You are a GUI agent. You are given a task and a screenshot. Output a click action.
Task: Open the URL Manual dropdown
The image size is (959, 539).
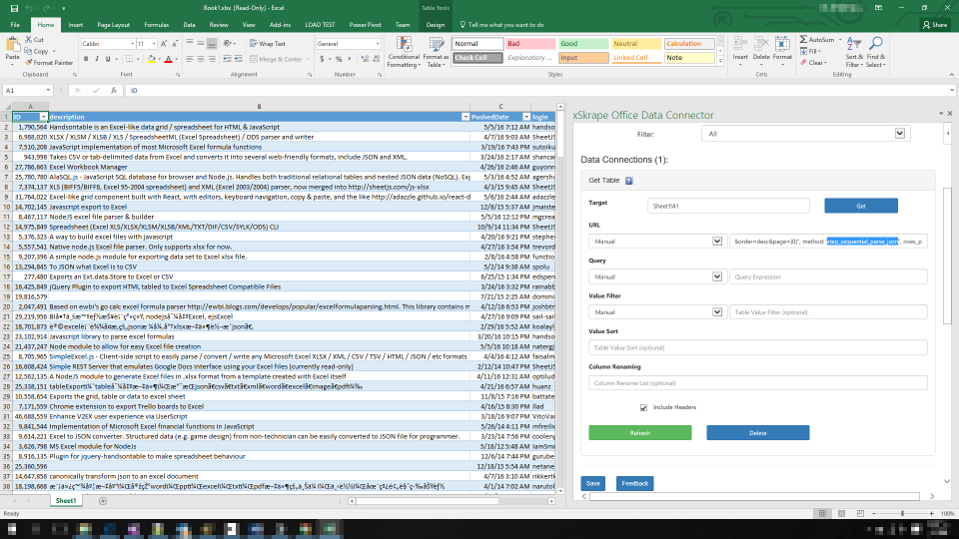(x=717, y=242)
